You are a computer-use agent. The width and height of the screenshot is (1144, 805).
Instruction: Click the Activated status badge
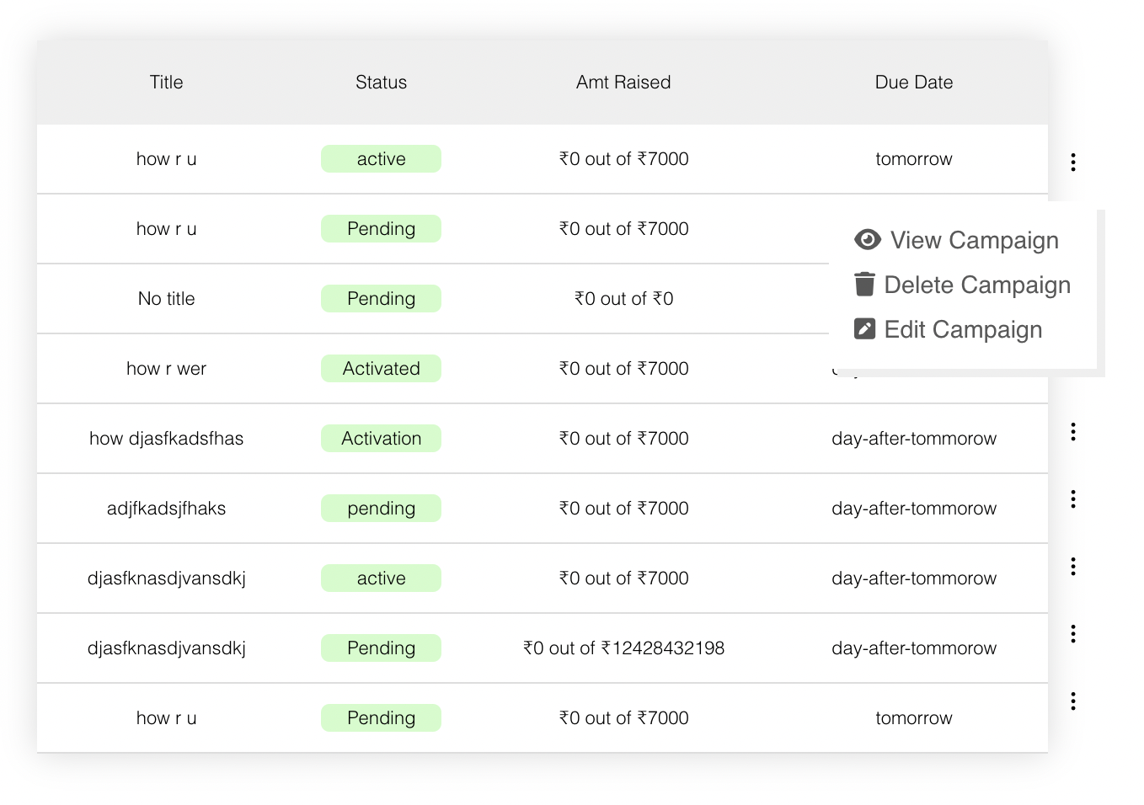[x=381, y=368]
